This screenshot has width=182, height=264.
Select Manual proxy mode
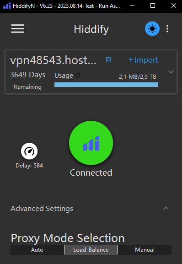145,249
